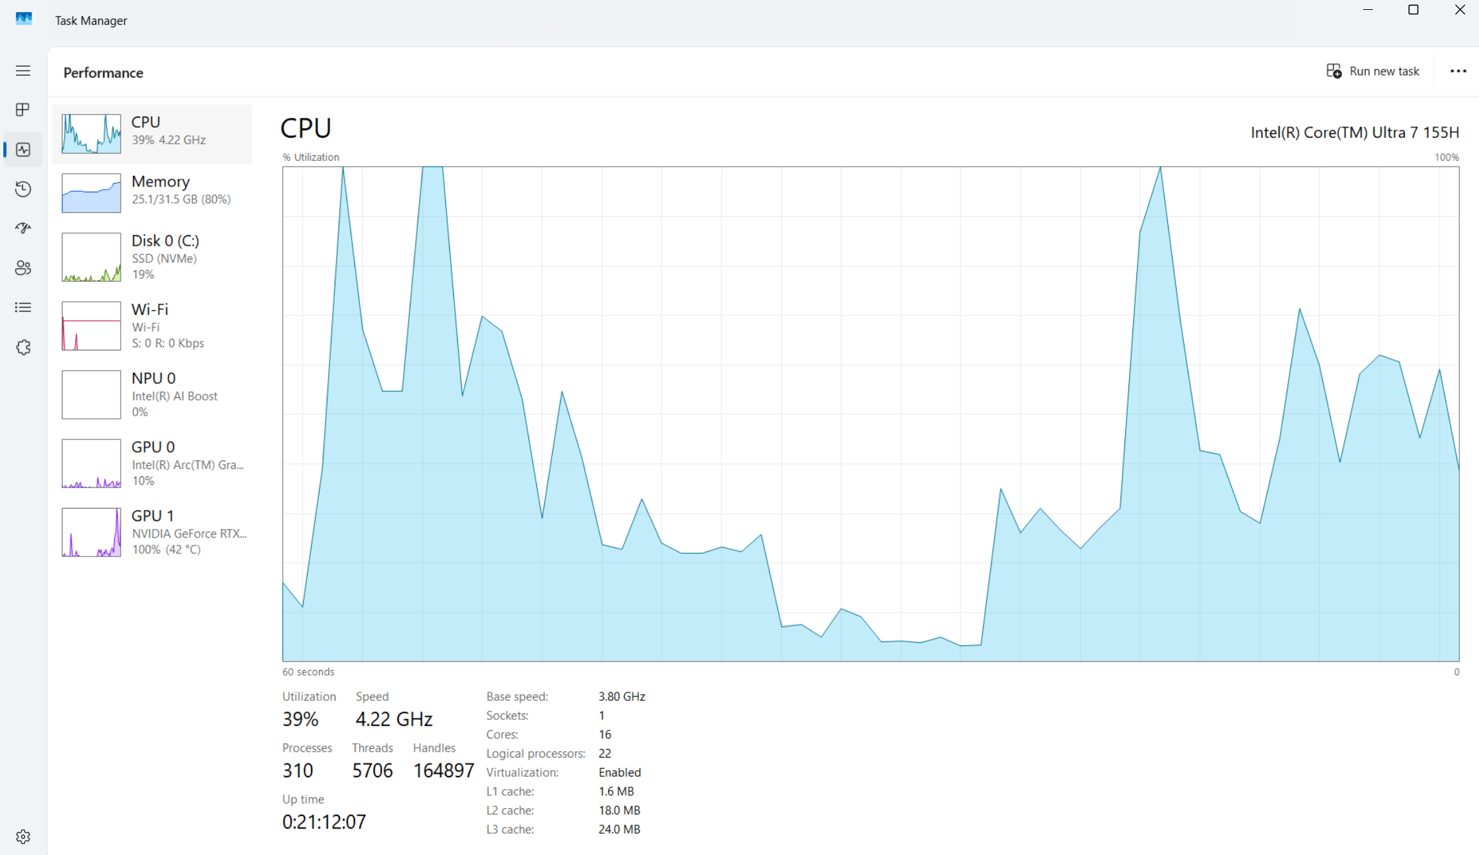Click the Logical processors value 22
This screenshot has width=1479, height=855.
(605, 754)
